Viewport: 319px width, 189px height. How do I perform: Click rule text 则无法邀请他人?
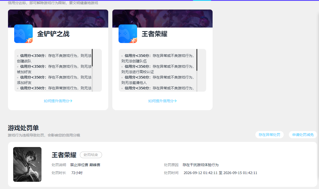tap(134, 83)
